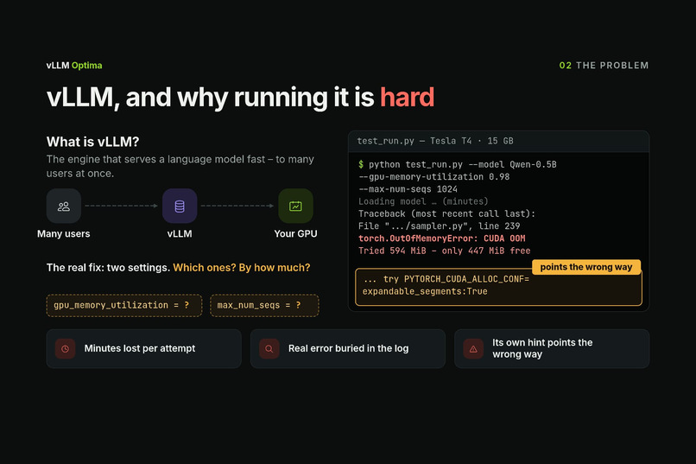The image size is (696, 464).
Task: Click 'Which ones? By how much?' orange text
Action: (242, 268)
